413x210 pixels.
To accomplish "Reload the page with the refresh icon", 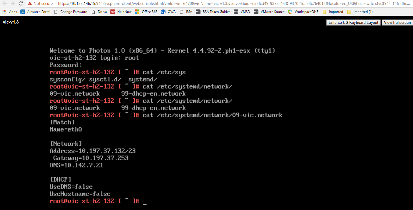I will pos(21,3).
